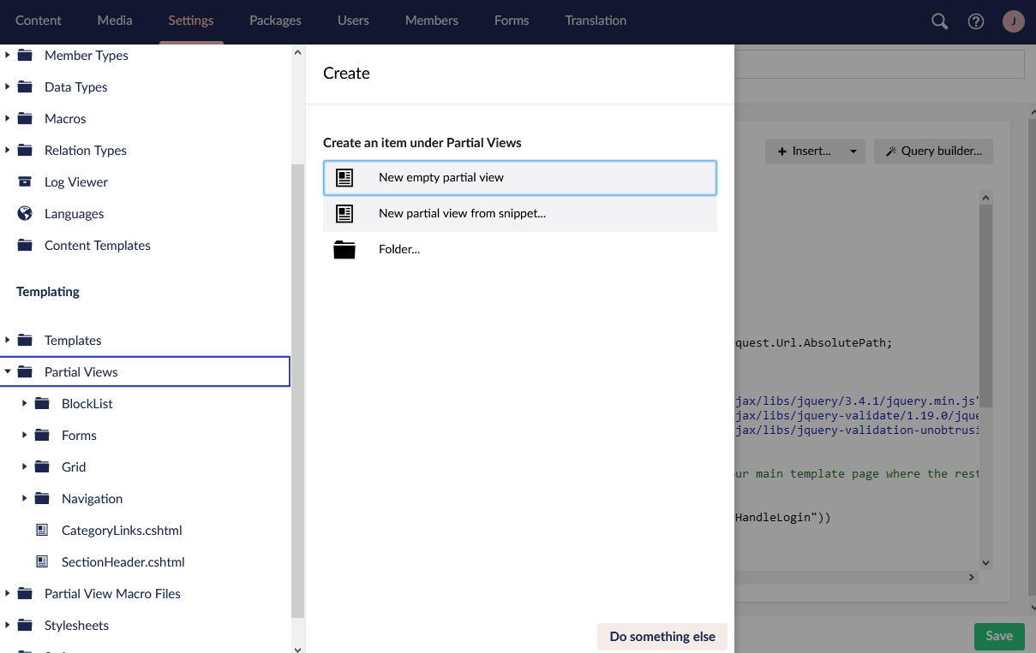
Task: Switch to the Content section
Action: (39, 21)
